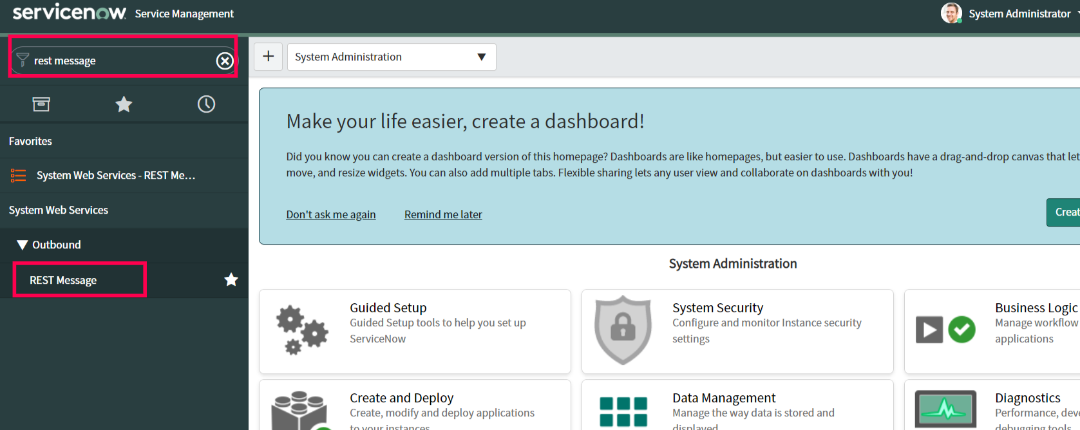Click the Remind me later link
1080x430 pixels.
tap(443, 214)
